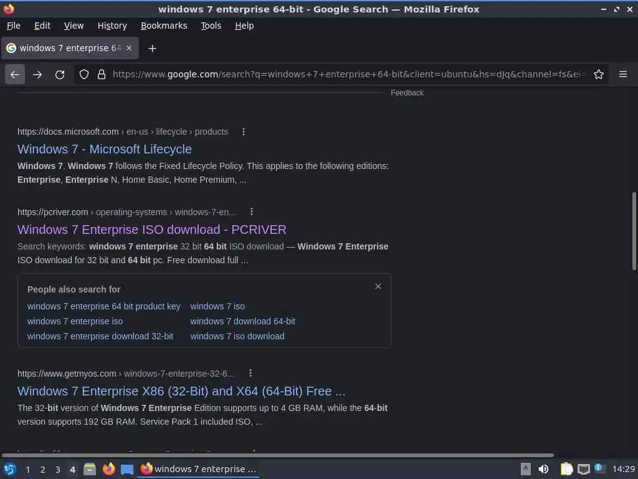Click the 14:29 clock in the taskbar
638x479 pixels.
pos(623,469)
